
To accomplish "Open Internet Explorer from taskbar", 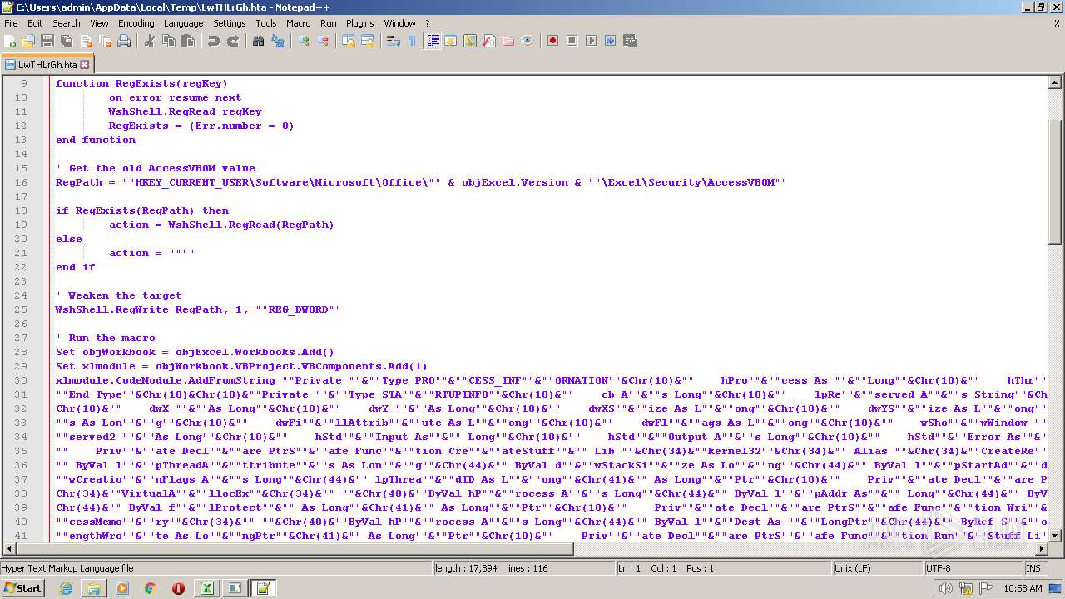I will tap(67, 588).
